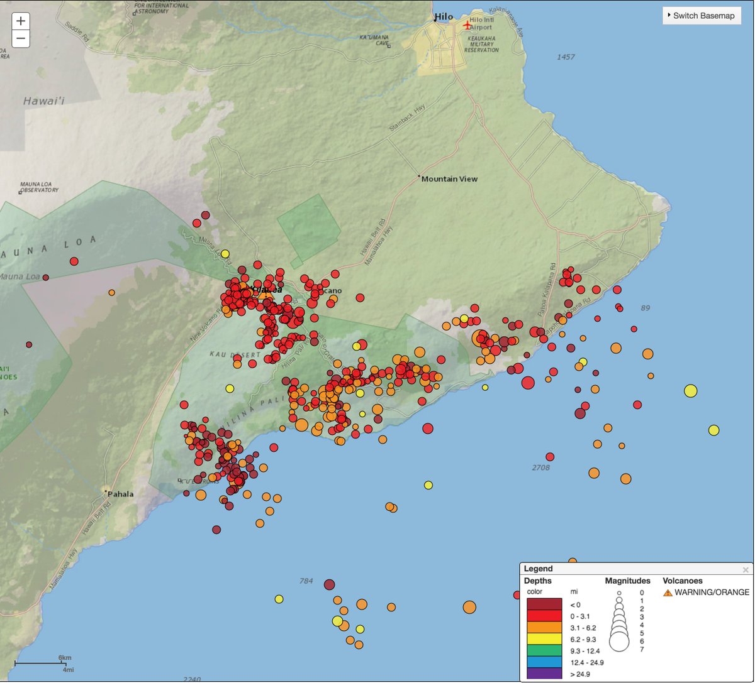Click the red '0 - 3.1' depth swatch
Image resolution: width=755 pixels, height=683 pixels.
[544, 616]
